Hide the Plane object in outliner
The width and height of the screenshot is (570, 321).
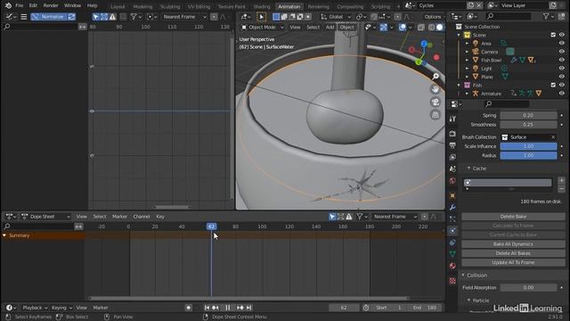pos(562,77)
